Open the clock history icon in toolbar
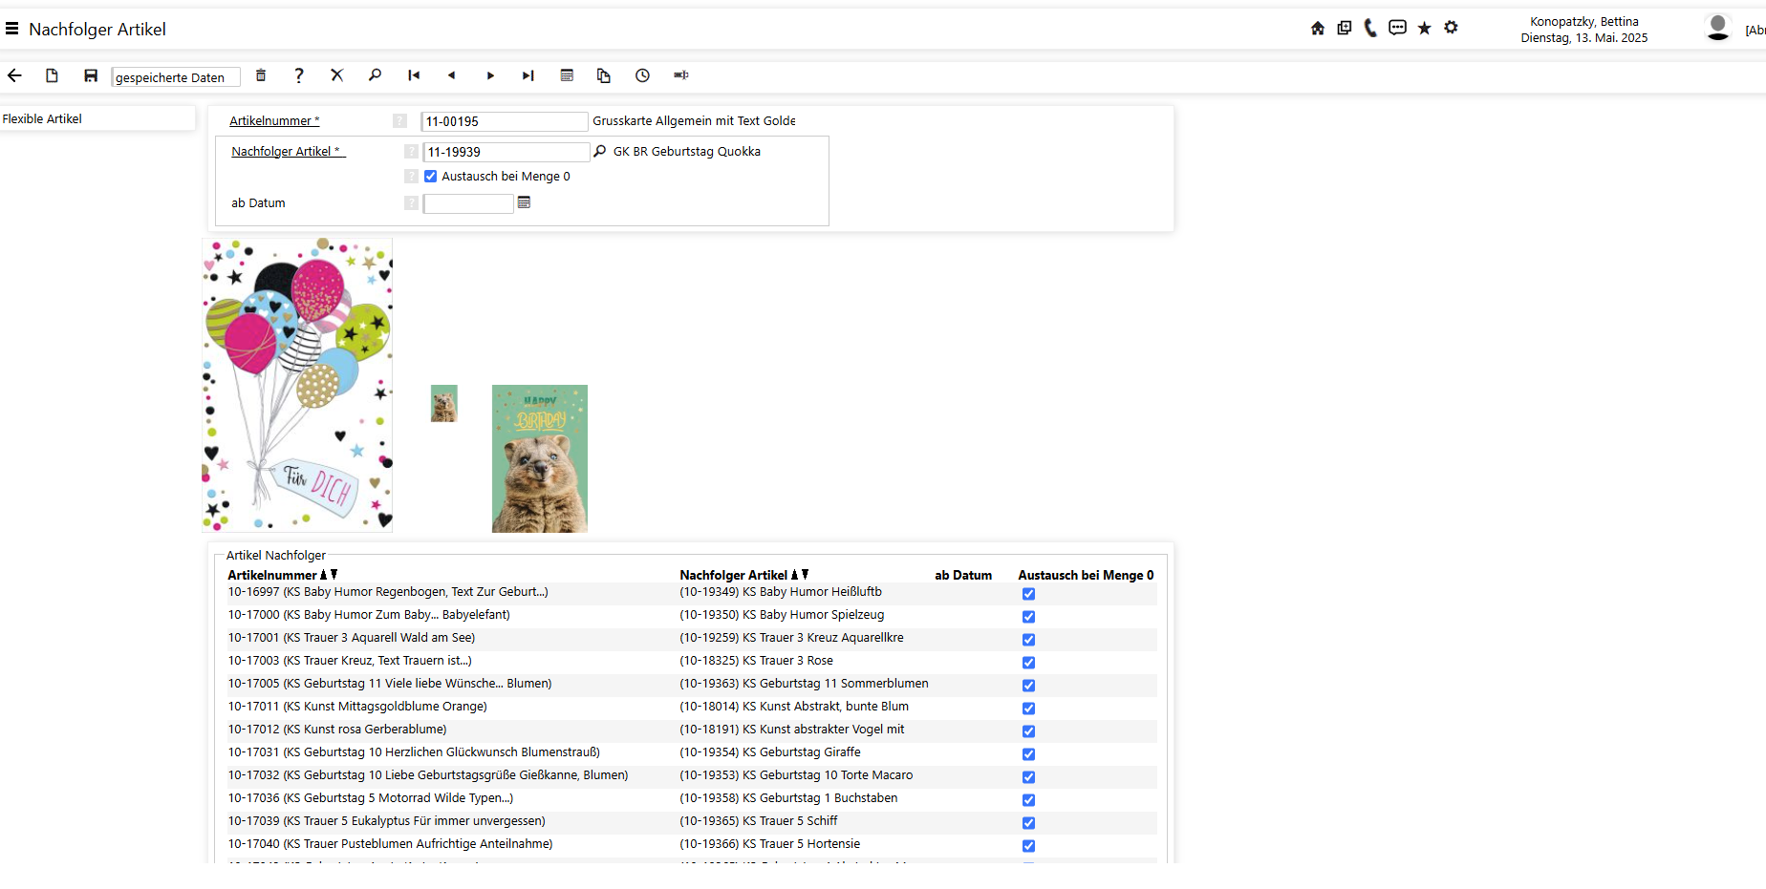1766x889 pixels. click(x=642, y=75)
